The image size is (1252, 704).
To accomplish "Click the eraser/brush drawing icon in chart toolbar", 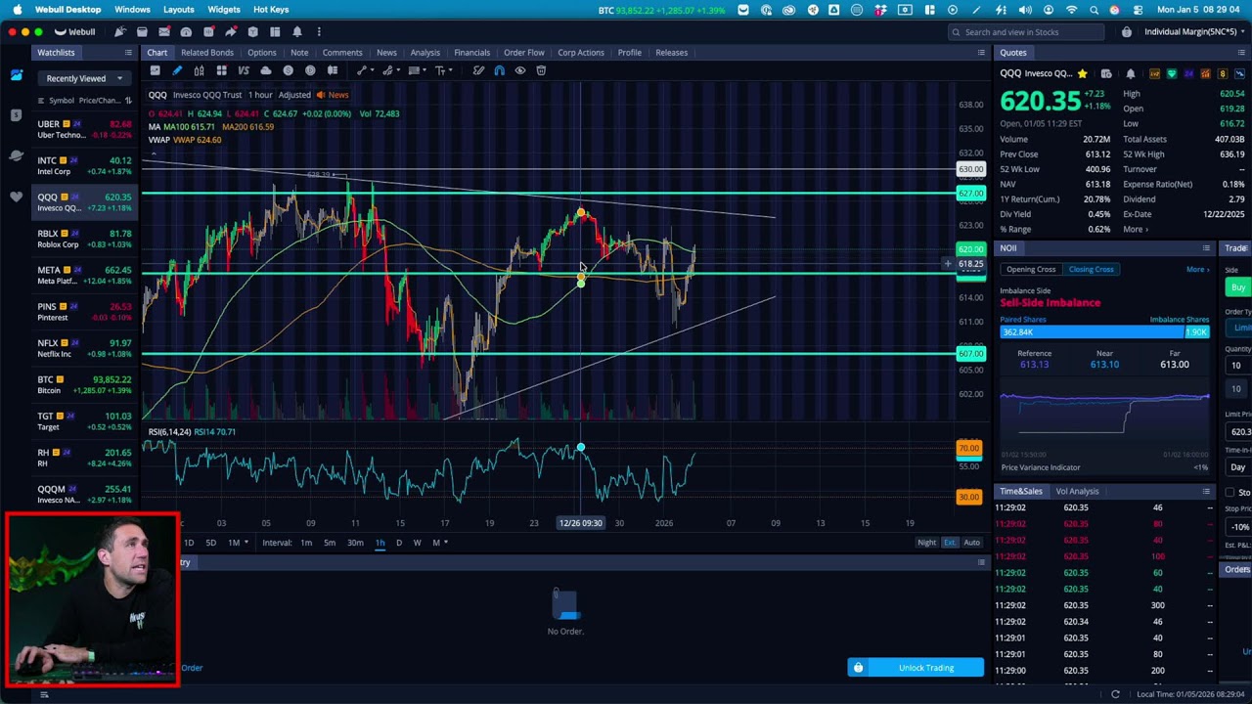I will pos(478,70).
